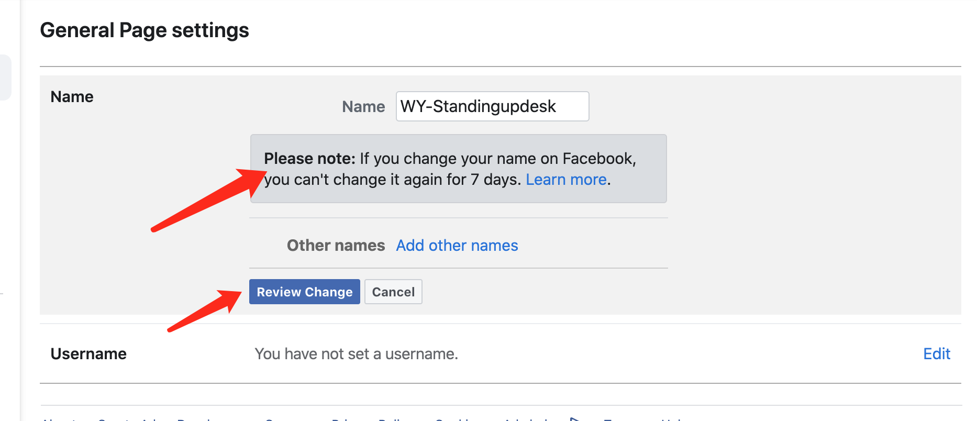Select the Username row label
Screen dimensions: 977x421
[88, 354]
